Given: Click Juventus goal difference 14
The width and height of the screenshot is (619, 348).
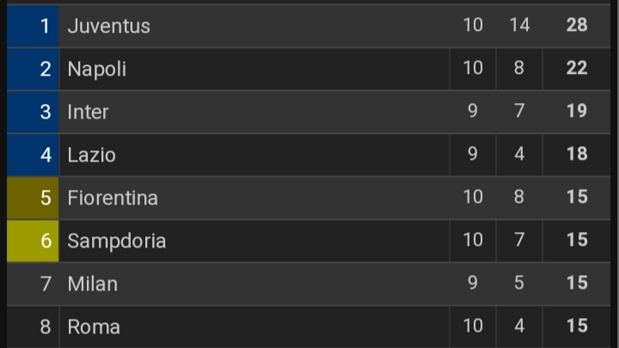Looking at the screenshot, I should click(518, 25).
